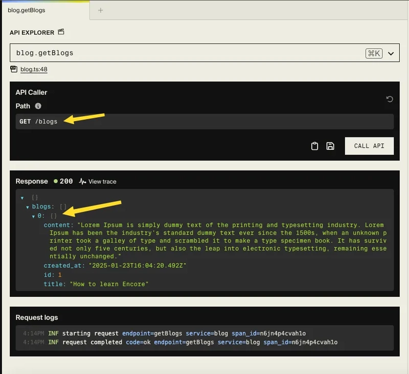The height and width of the screenshot is (374, 409).
Task: Select the content key in the response
Action: pos(57,225)
